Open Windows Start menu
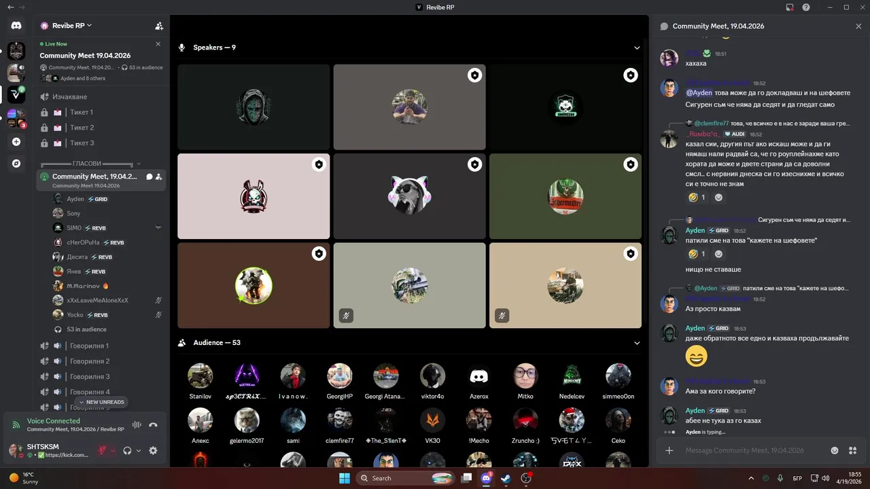Viewport: 870px width, 489px height. [x=345, y=478]
